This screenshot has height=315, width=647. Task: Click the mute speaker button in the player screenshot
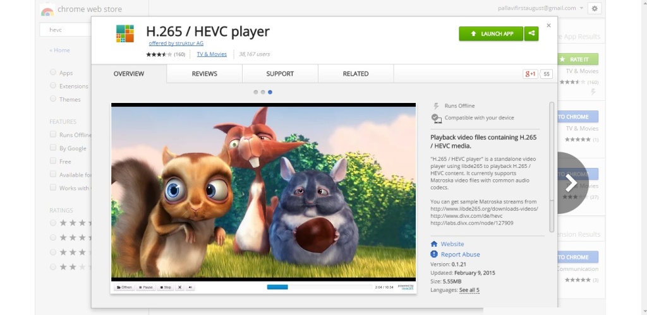pos(190,287)
